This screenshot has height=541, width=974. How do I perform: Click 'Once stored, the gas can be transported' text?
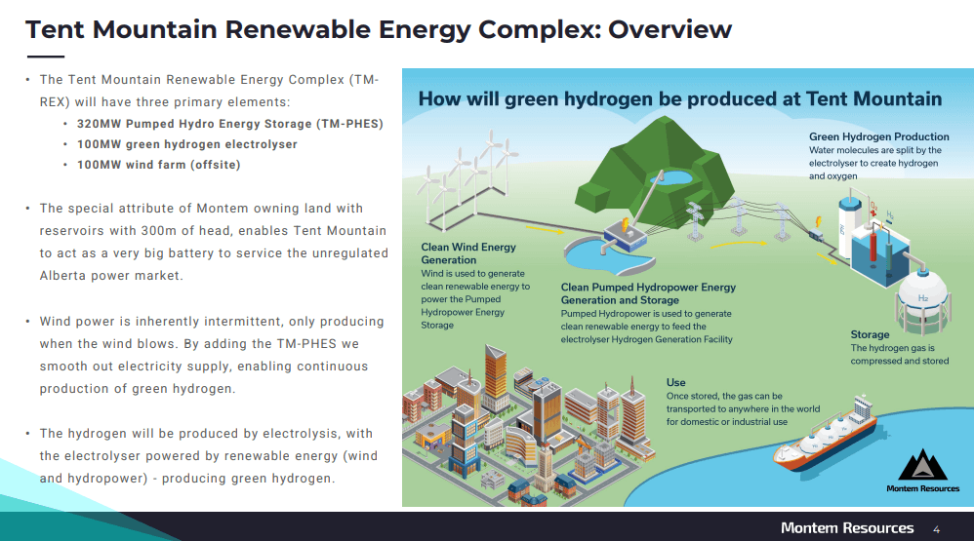click(743, 408)
